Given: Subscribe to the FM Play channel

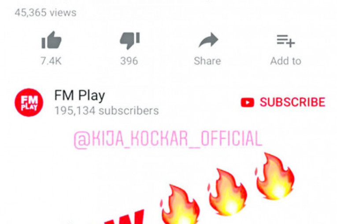Looking at the screenshot, I should coord(283,102).
